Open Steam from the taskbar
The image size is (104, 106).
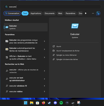coord(49,103)
